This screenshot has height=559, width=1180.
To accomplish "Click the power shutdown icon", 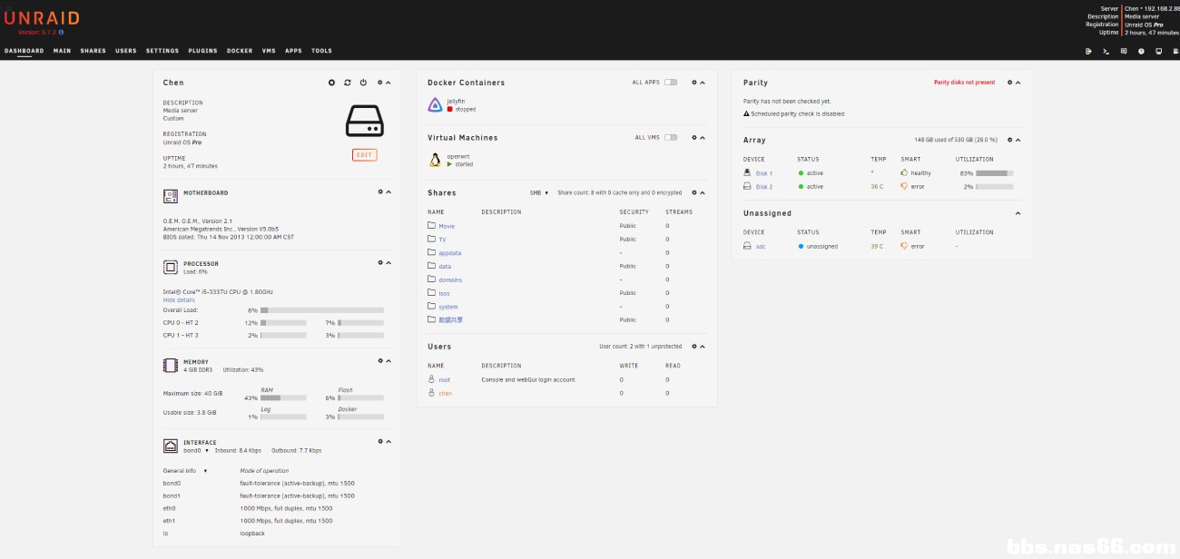I will coord(363,83).
